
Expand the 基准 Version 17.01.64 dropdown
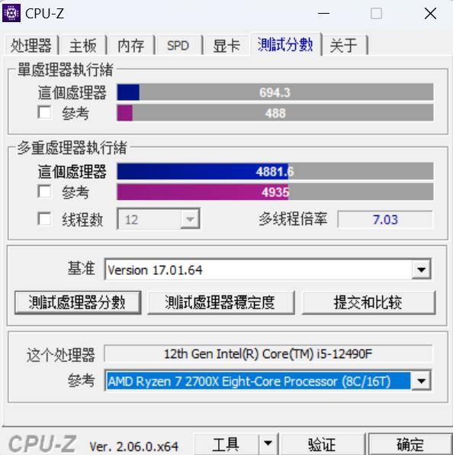[421, 269]
